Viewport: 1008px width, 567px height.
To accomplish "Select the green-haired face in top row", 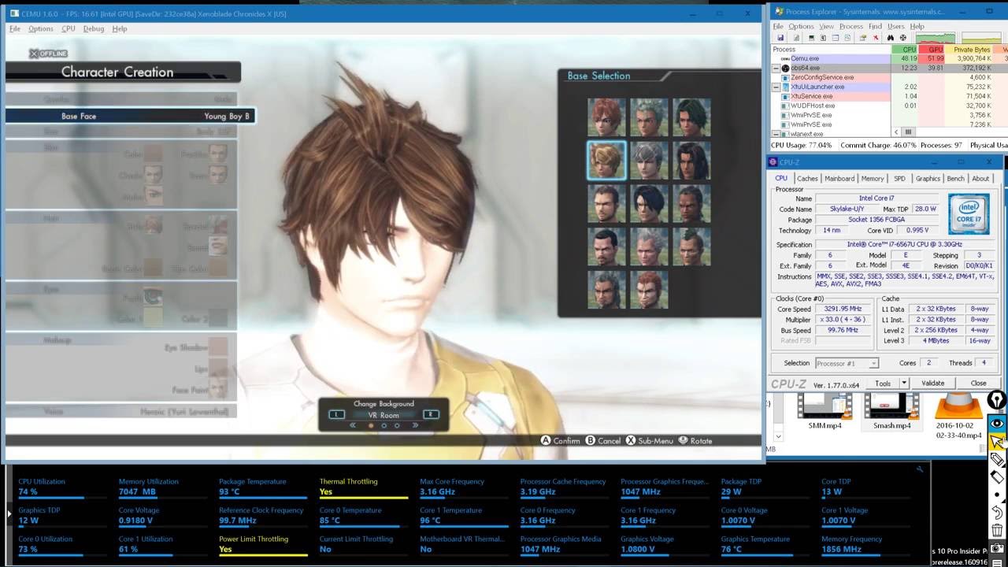I will click(691, 117).
